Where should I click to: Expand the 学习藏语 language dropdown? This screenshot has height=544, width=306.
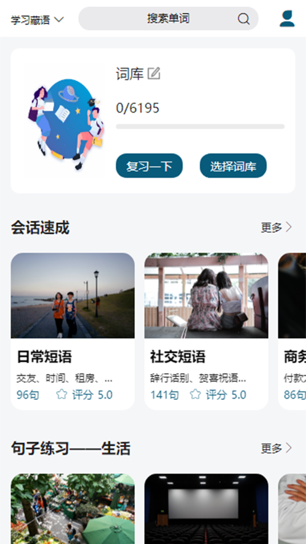38,20
